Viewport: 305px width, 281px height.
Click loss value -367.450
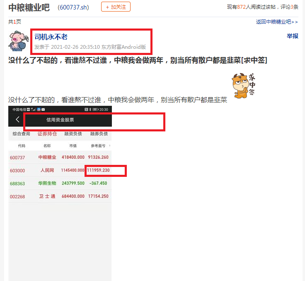(x=98, y=183)
